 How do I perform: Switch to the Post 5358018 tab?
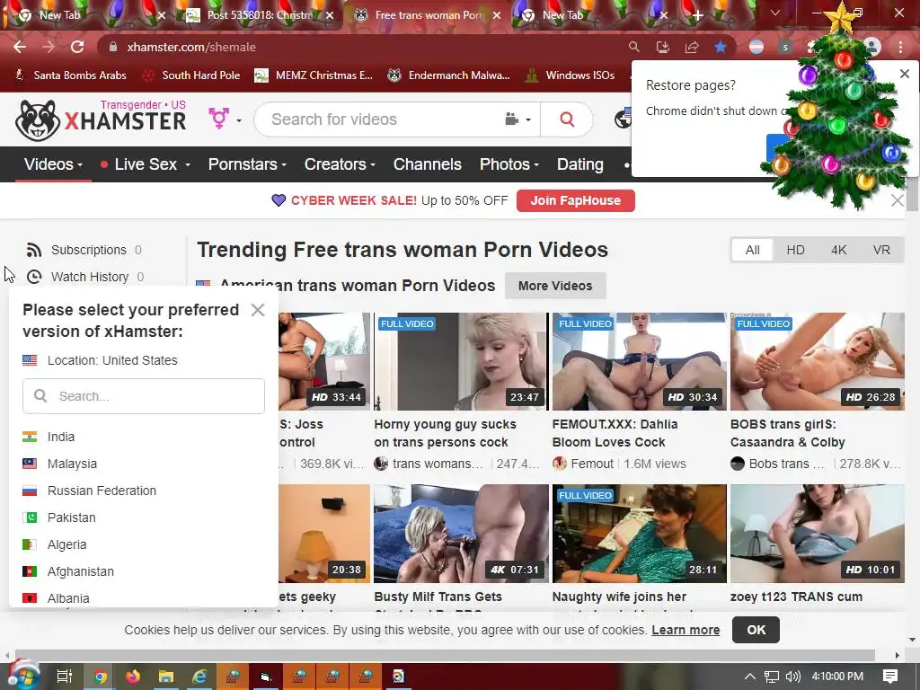pyautogui.click(x=260, y=15)
